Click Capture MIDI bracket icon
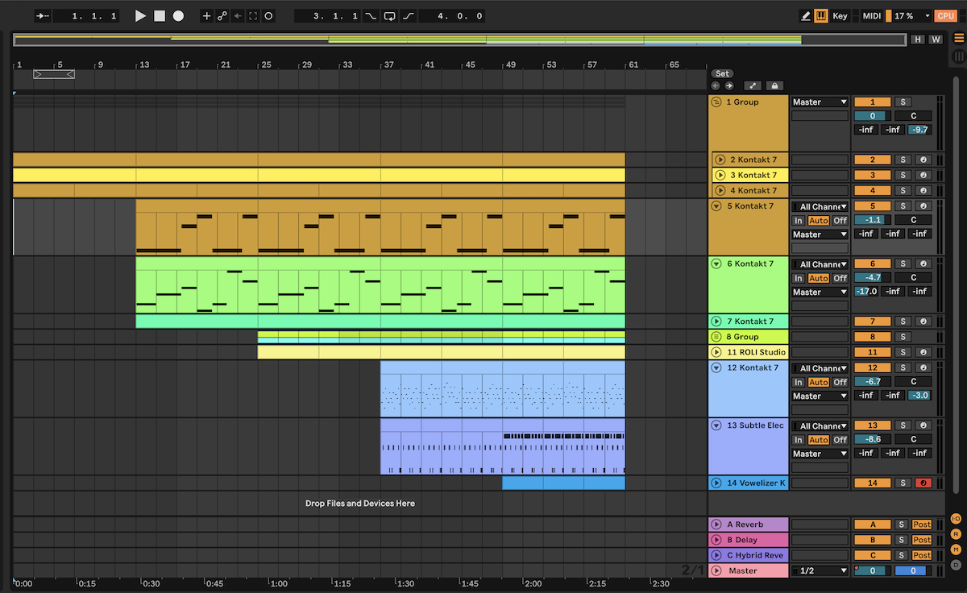 (x=253, y=15)
